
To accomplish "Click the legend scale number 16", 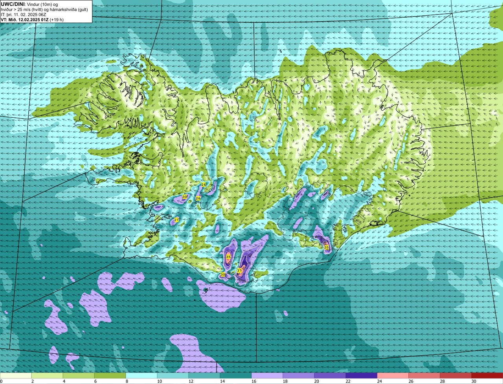I will [253, 381].
